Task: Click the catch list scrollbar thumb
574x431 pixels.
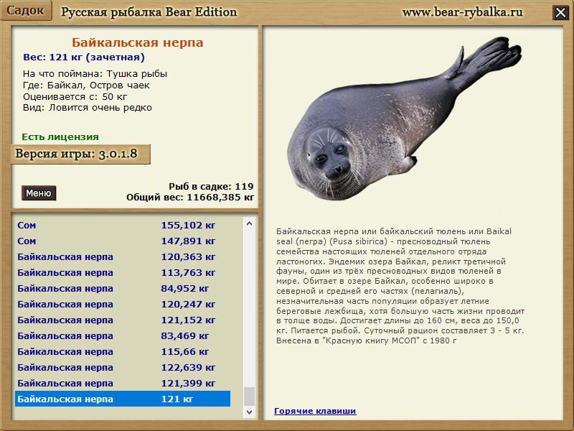Action: 249,397
